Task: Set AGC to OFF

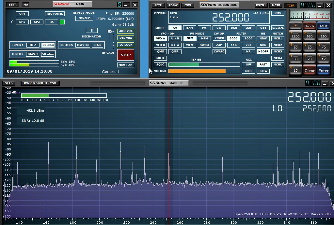Action: point(248,64)
